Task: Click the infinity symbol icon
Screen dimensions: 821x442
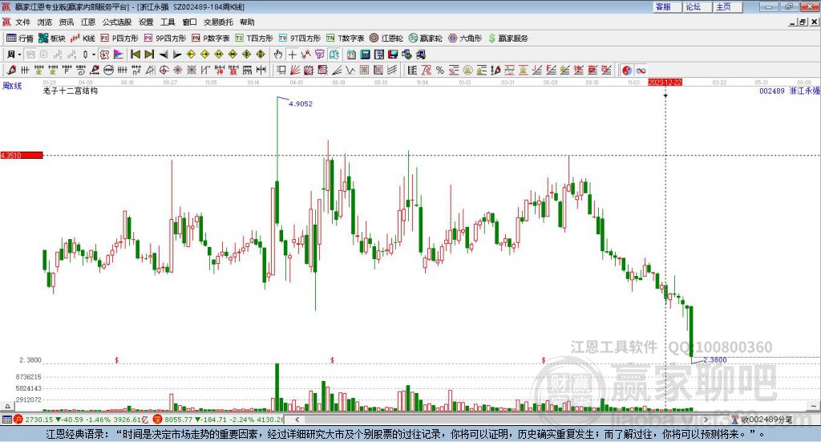Action: (x=641, y=71)
